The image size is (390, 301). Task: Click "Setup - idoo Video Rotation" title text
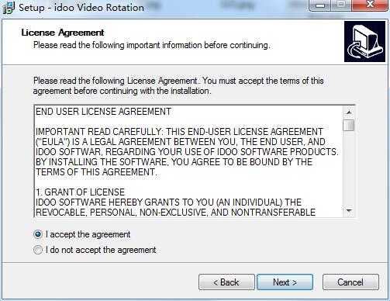point(81,8)
